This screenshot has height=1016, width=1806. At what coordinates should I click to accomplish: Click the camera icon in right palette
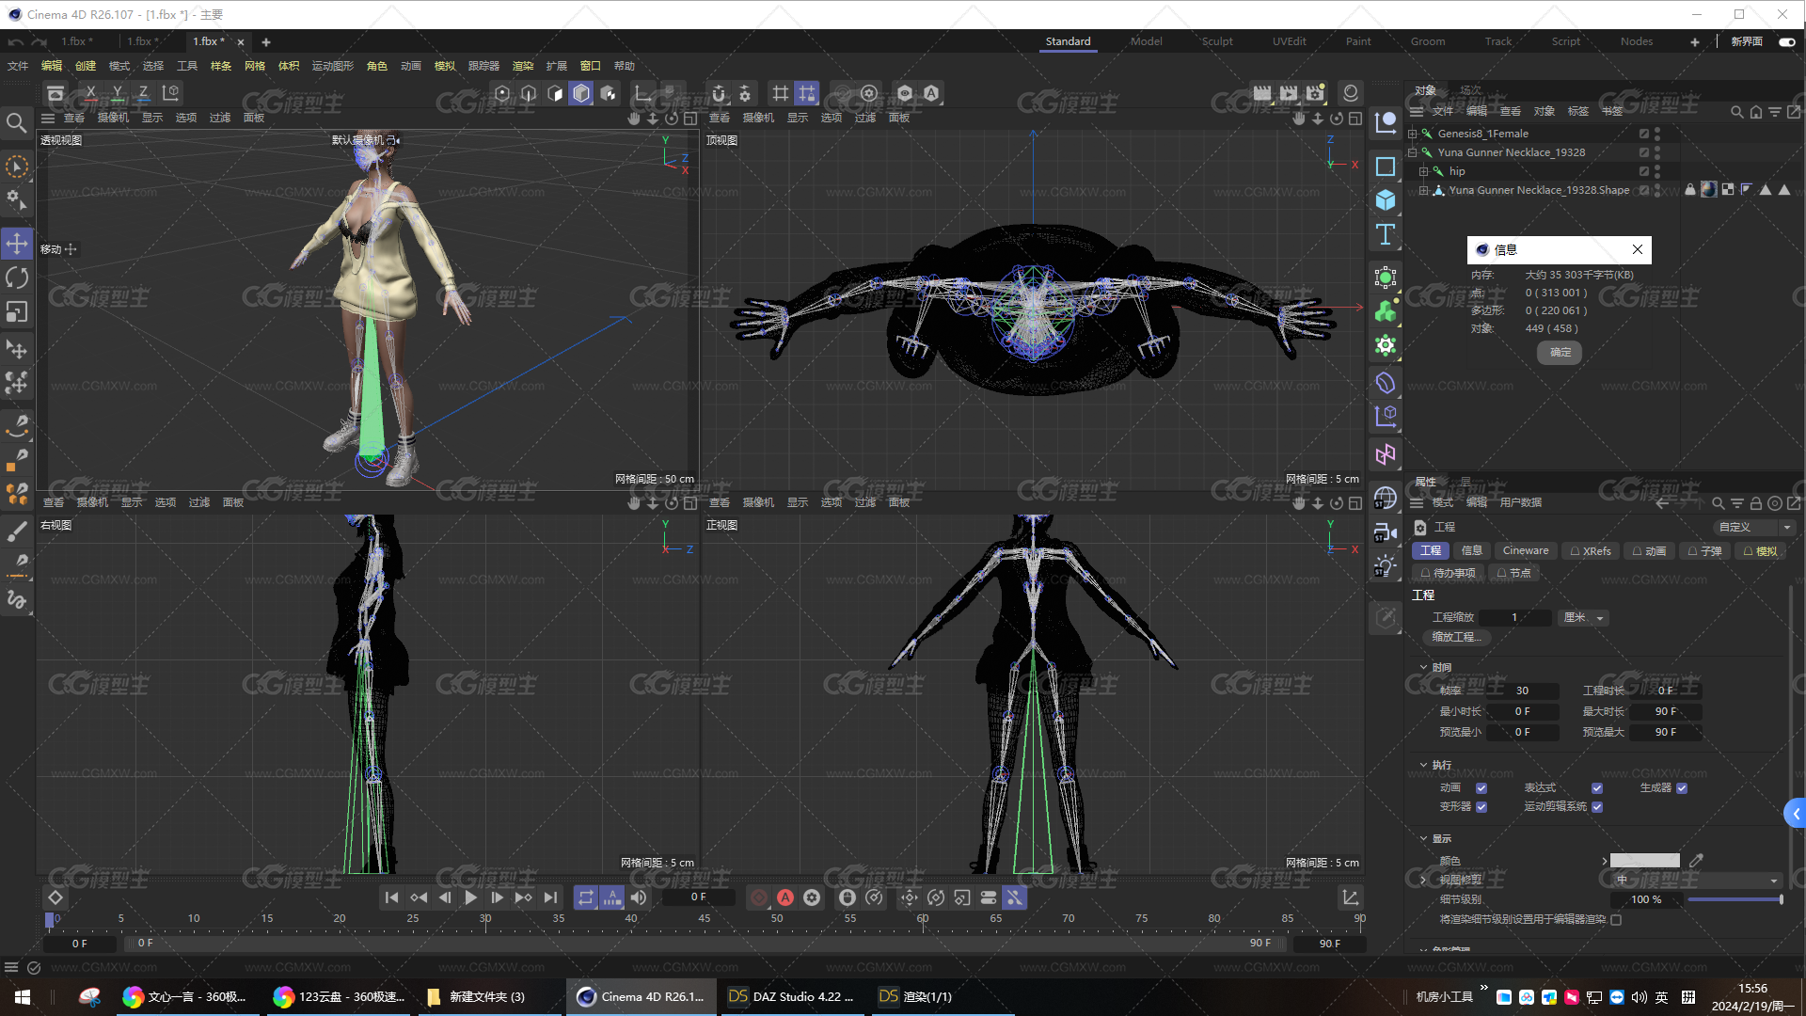click(1386, 532)
